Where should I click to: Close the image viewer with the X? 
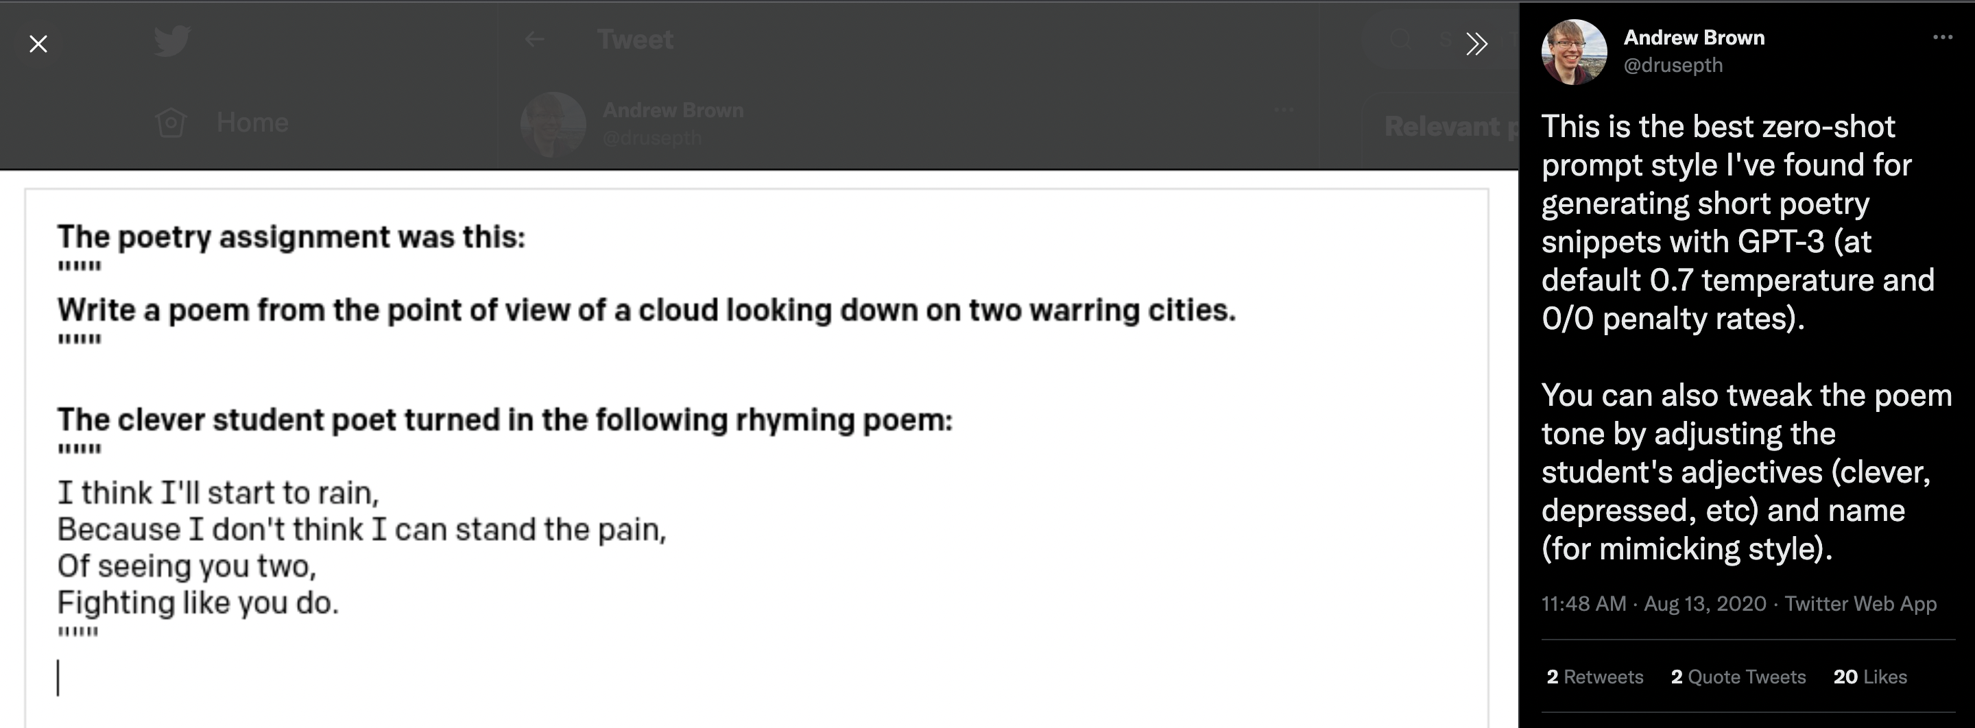(x=38, y=44)
